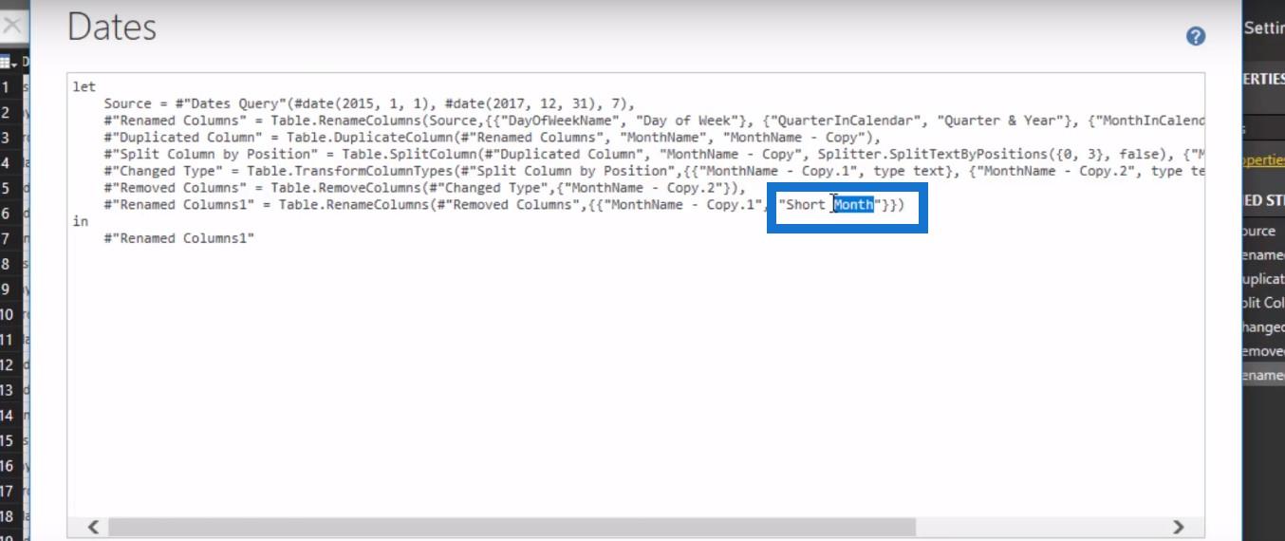This screenshot has height=541, width=1285.
Task: Click the All Properties link in settings pane
Action: [1263, 160]
